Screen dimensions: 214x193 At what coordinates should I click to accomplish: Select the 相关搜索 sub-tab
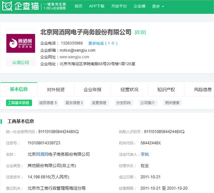(x=172, y=103)
